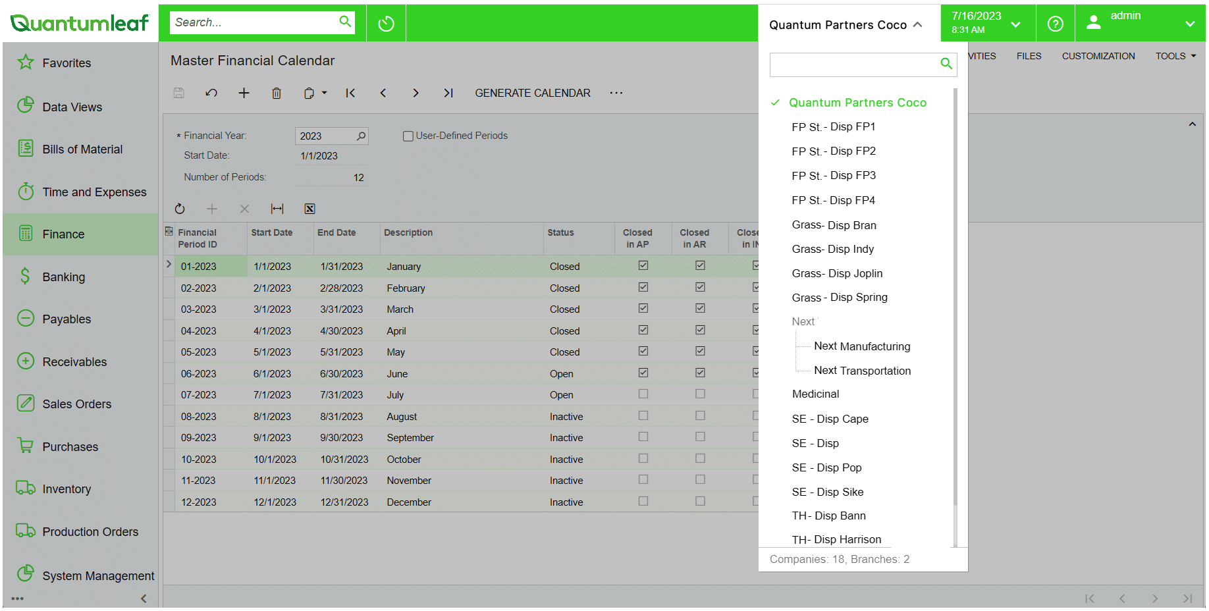
Task: Go to first record icon
Action: (350, 93)
